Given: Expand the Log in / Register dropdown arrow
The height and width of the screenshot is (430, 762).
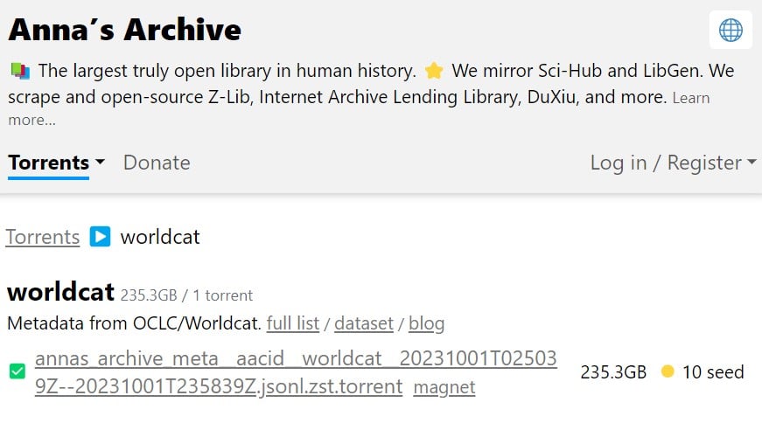Looking at the screenshot, I should (x=752, y=162).
